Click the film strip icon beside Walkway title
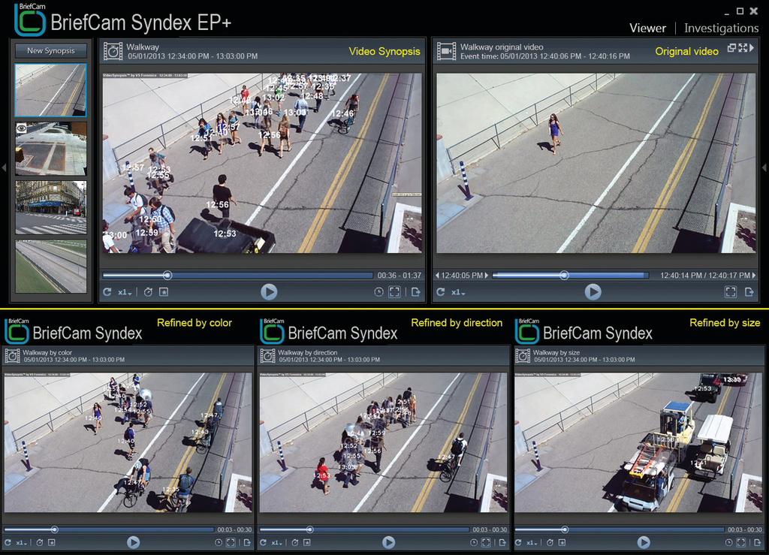This screenshot has height=555, width=769. point(113,51)
